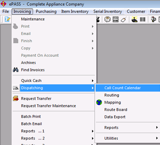Choose the Archives menu entry

point(28,63)
